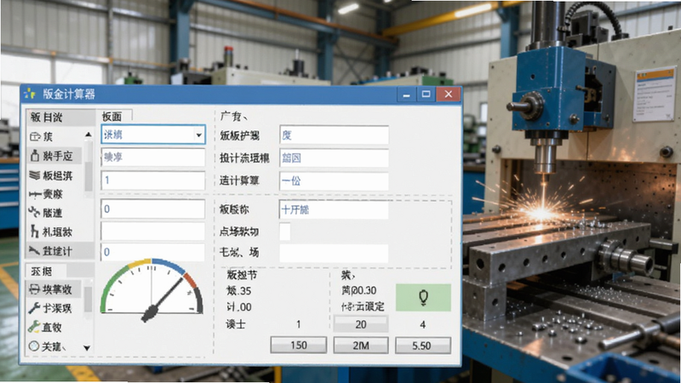The height and width of the screenshot is (383, 681).
Task: Click the blue arc of the gauge
Action: tap(169, 266)
